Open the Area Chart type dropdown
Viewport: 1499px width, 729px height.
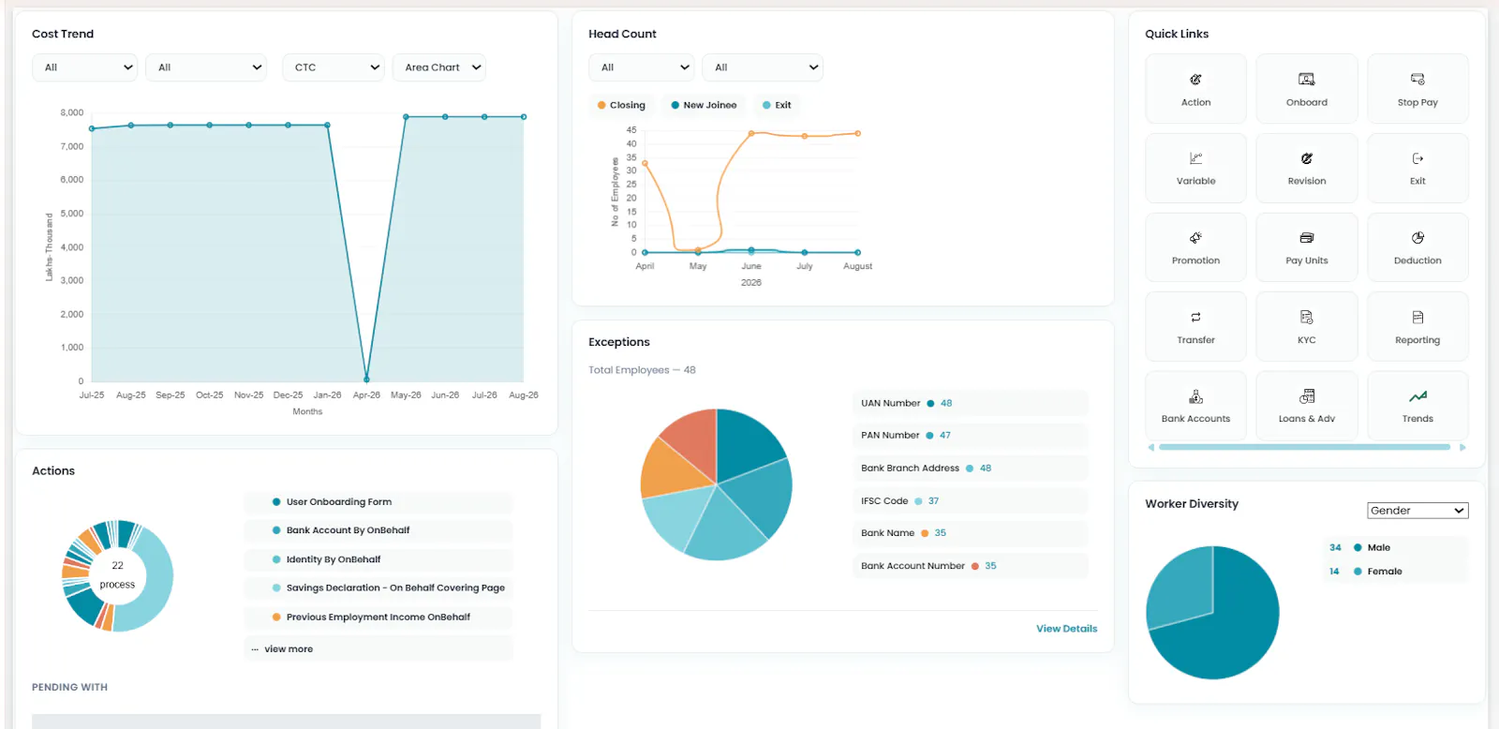pos(439,67)
